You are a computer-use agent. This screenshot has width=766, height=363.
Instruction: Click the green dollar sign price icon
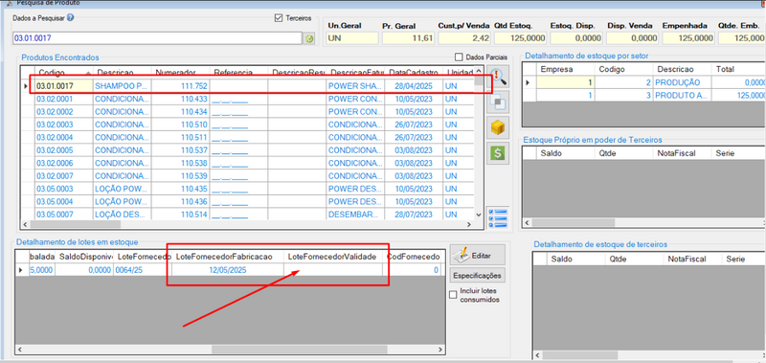pyautogui.click(x=498, y=153)
